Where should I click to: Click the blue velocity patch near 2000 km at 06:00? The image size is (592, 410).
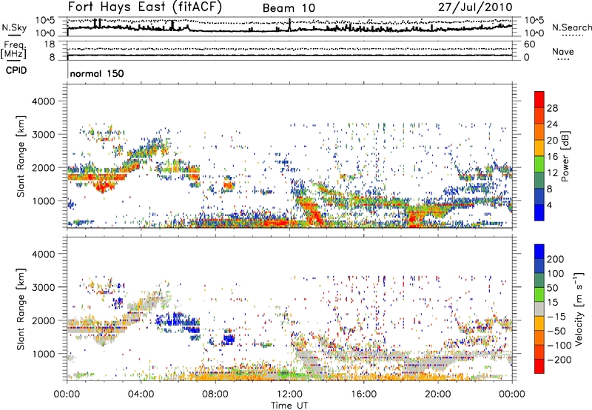(x=178, y=320)
